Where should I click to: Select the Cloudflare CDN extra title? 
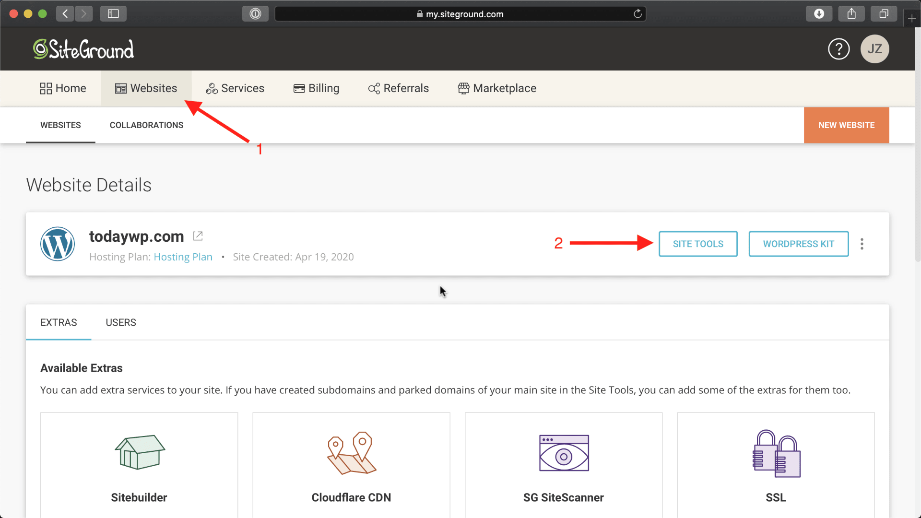tap(351, 497)
